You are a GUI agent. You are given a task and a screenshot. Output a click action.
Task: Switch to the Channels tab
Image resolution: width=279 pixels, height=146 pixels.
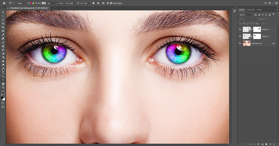(x=251, y=10)
